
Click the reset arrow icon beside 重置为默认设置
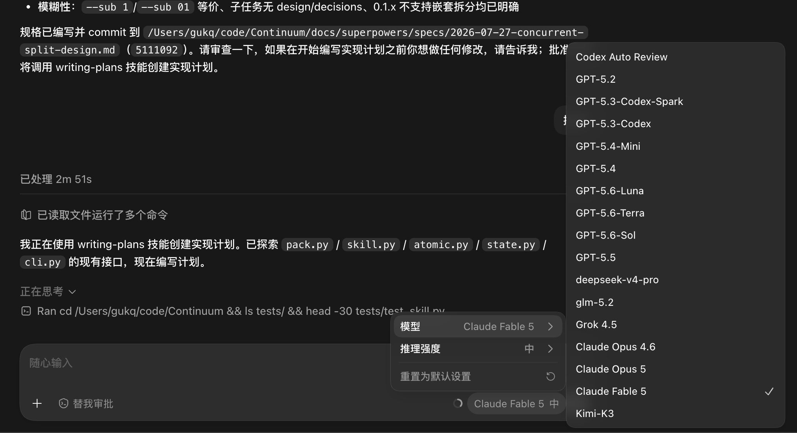coord(550,376)
